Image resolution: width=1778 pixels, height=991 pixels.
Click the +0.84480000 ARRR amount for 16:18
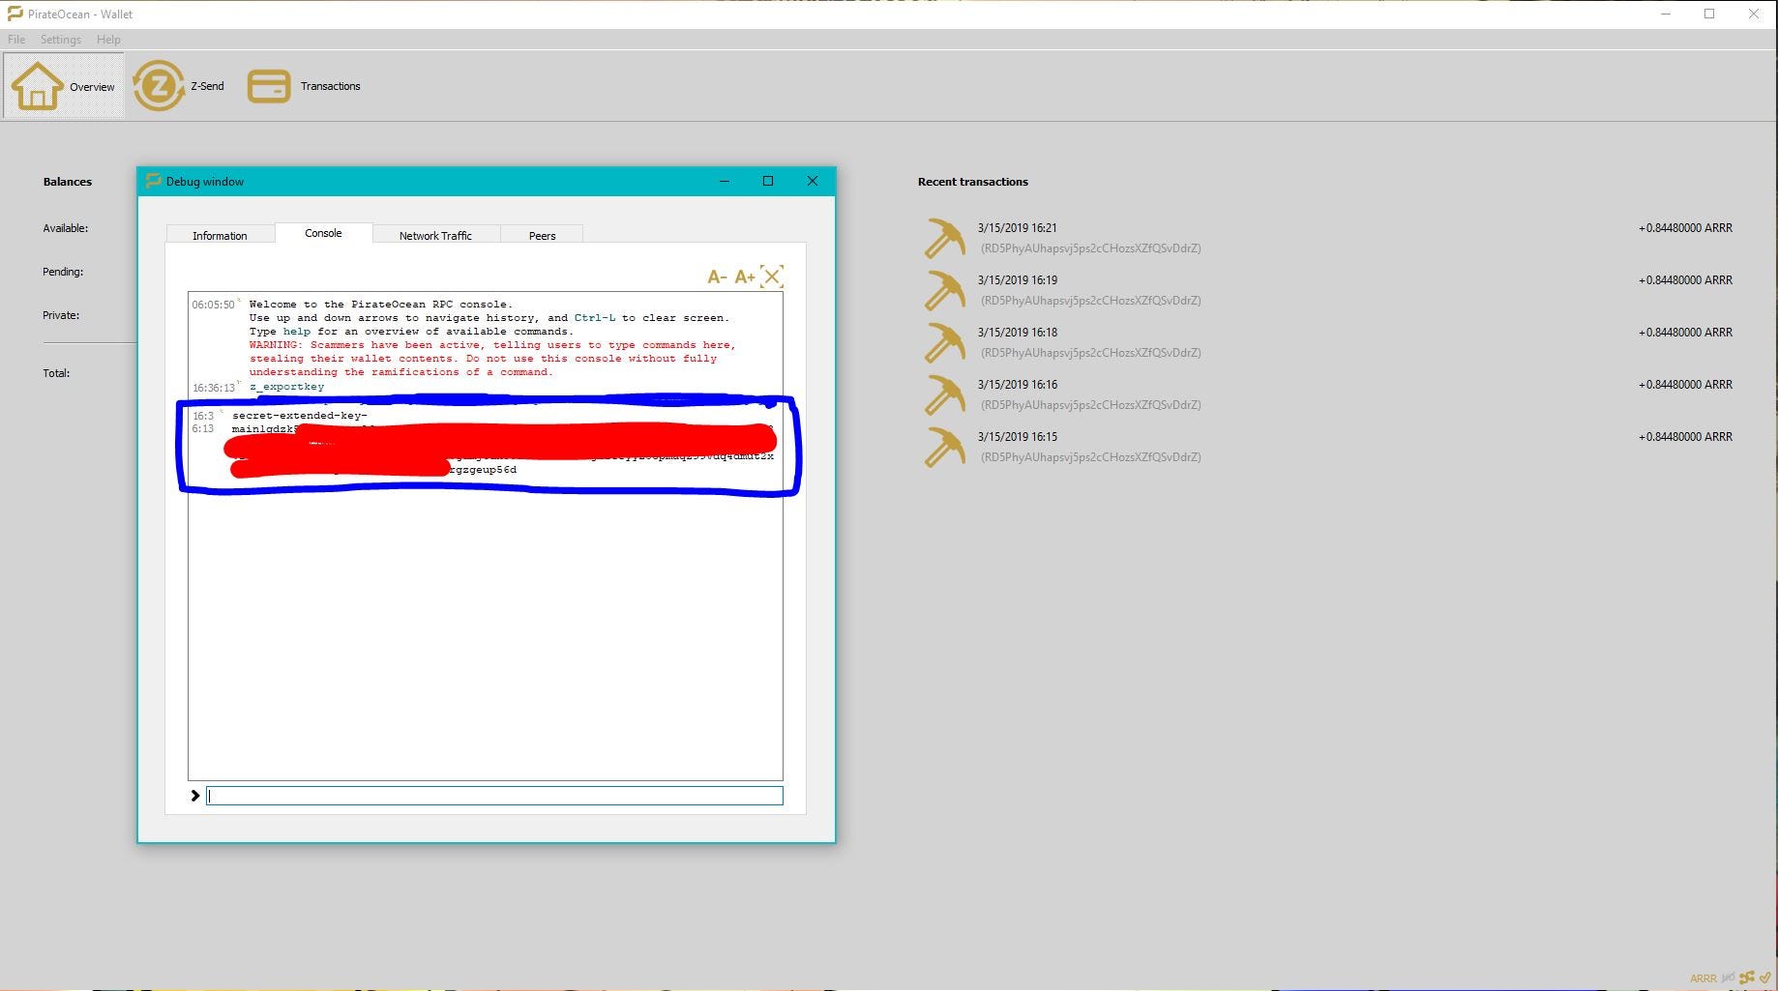[x=1685, y=333]
